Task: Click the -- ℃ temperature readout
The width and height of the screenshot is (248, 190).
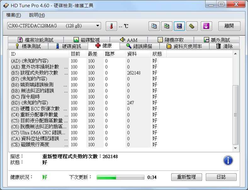Action: pos(123,26)
